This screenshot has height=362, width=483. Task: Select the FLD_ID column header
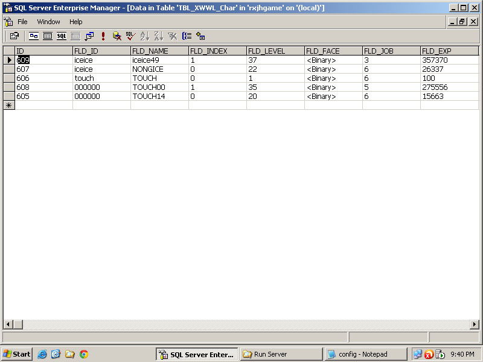[101, 51]
